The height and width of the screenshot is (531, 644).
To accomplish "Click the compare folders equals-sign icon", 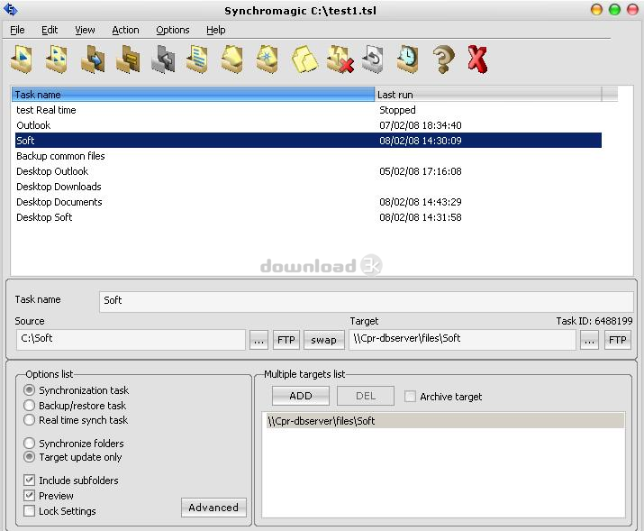I will [128, 60].
